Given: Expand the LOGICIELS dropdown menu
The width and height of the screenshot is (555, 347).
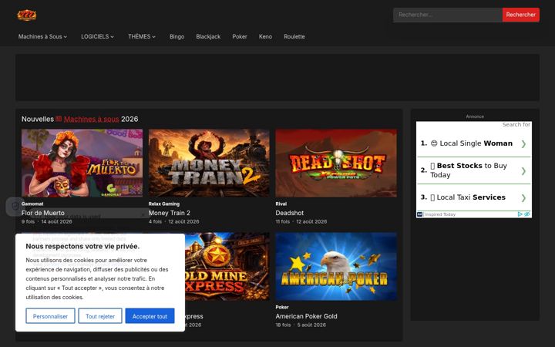Looking at the screenshot, I should click(97, 36).
